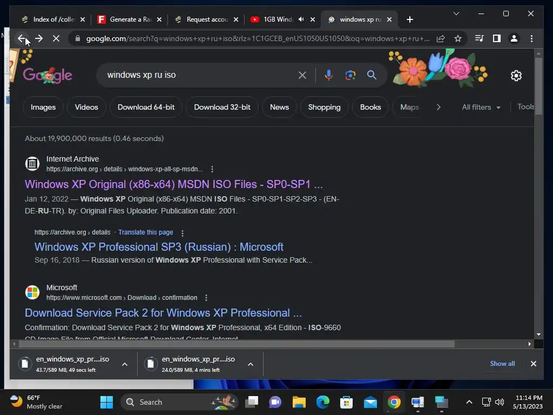
Task: Switch to Request account tab
Action: [x=207, y=19]
